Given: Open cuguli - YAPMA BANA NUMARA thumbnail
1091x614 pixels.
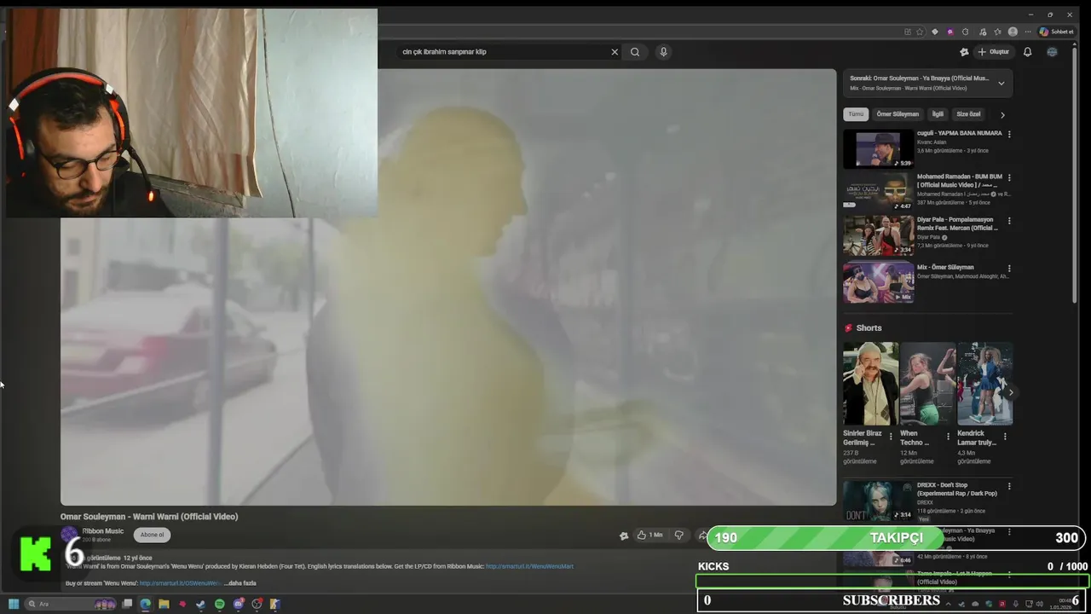Looking at the screenshot, I should [x=879, y=148].
